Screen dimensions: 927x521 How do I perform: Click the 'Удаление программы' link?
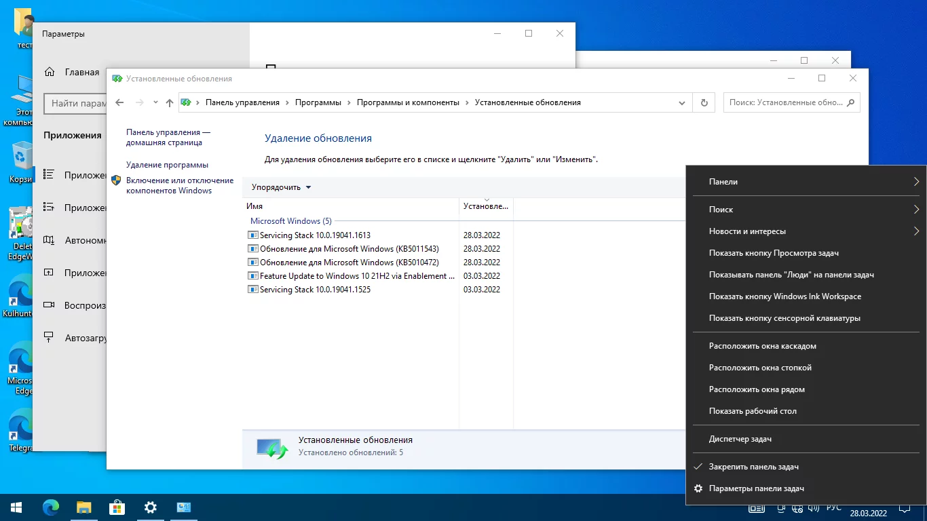point(167,165)
